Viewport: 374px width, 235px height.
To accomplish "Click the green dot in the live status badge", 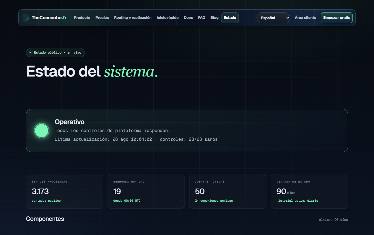I will (x=30, y=52).
